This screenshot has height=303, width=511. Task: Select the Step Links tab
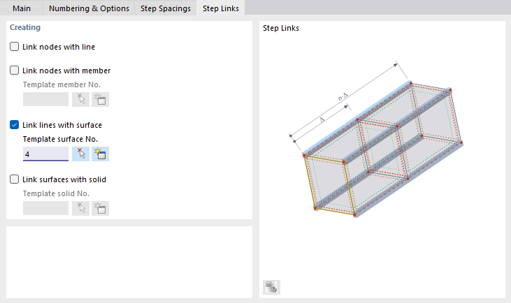click(x=220, y=8)
